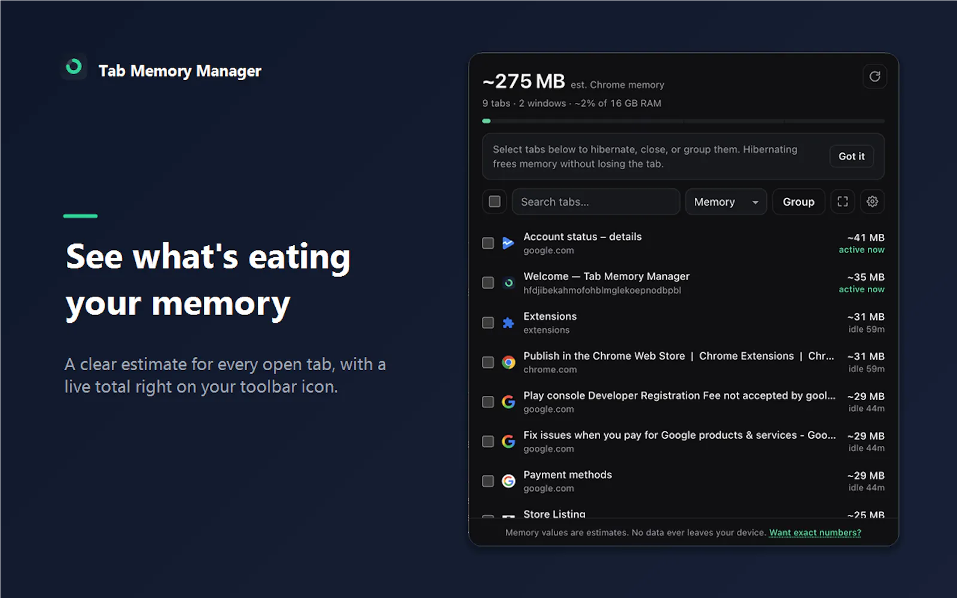Click Google favicon of Payment methods tab
Image resolution: width=957 pixels, height=598 pixels.
[x=508, y=481]
